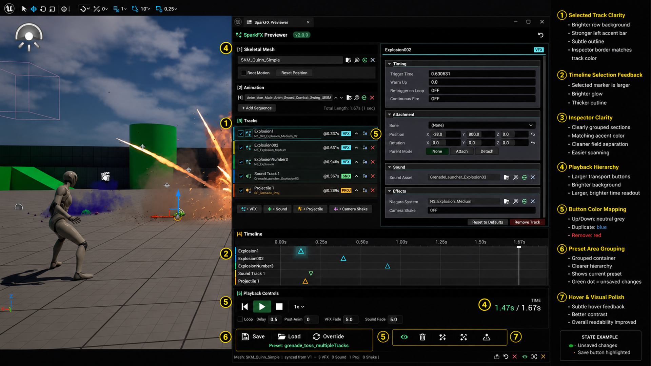The image size is (651, 366).
Task: Collapse the Attachment section
Action: pyautogui.click(x=390, y=115)
